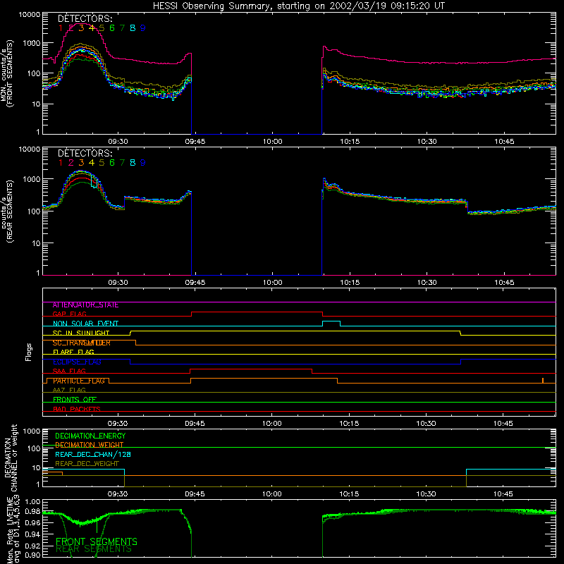Viewport: 564px width, 564px height.
Task: Select the SC_IN_SUNLIGHT flag label
Action: 81,333
